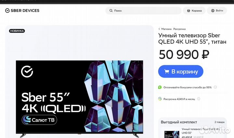This screenshot has width=234, height=138.
Task: Add TV to cart with В корзину
Action: (181, 71)
